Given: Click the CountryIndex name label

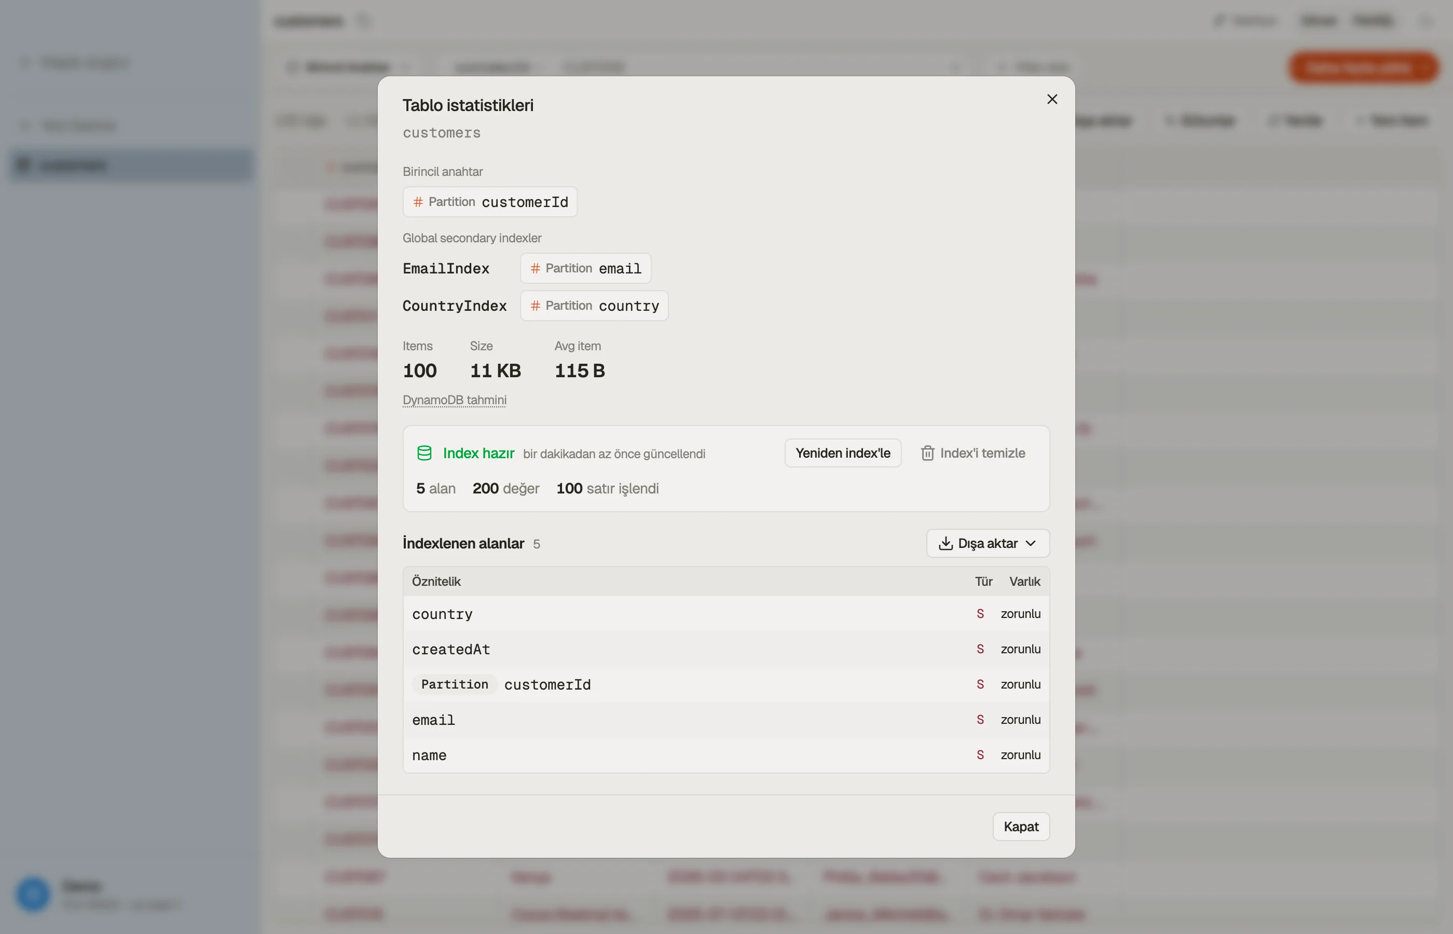Looking at the screenshot, I should (454, 306).
